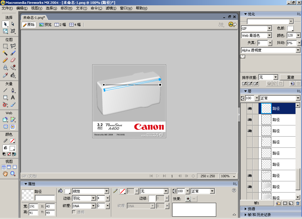Switch to the 预览 tab

point(45,25)
